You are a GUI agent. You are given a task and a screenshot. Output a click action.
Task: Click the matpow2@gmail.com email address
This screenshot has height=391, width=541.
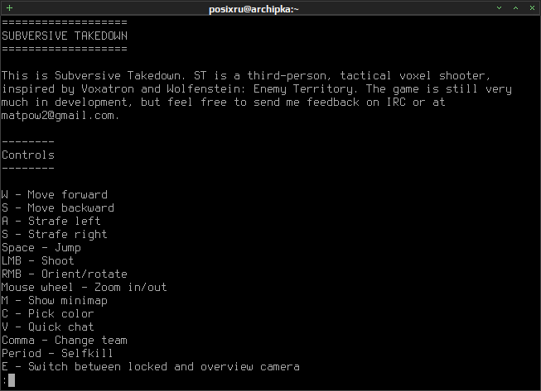pyautogui.click(x=60, y=115)
